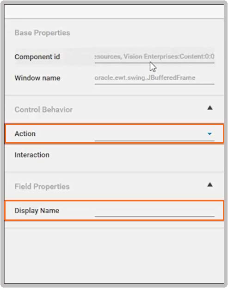Collapse the Field Properties section triangle

[x=210, y=185]
